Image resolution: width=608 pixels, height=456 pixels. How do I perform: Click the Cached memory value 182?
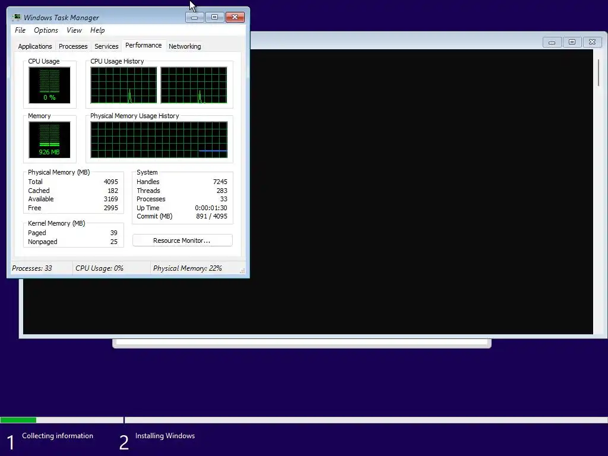[113, 191]
